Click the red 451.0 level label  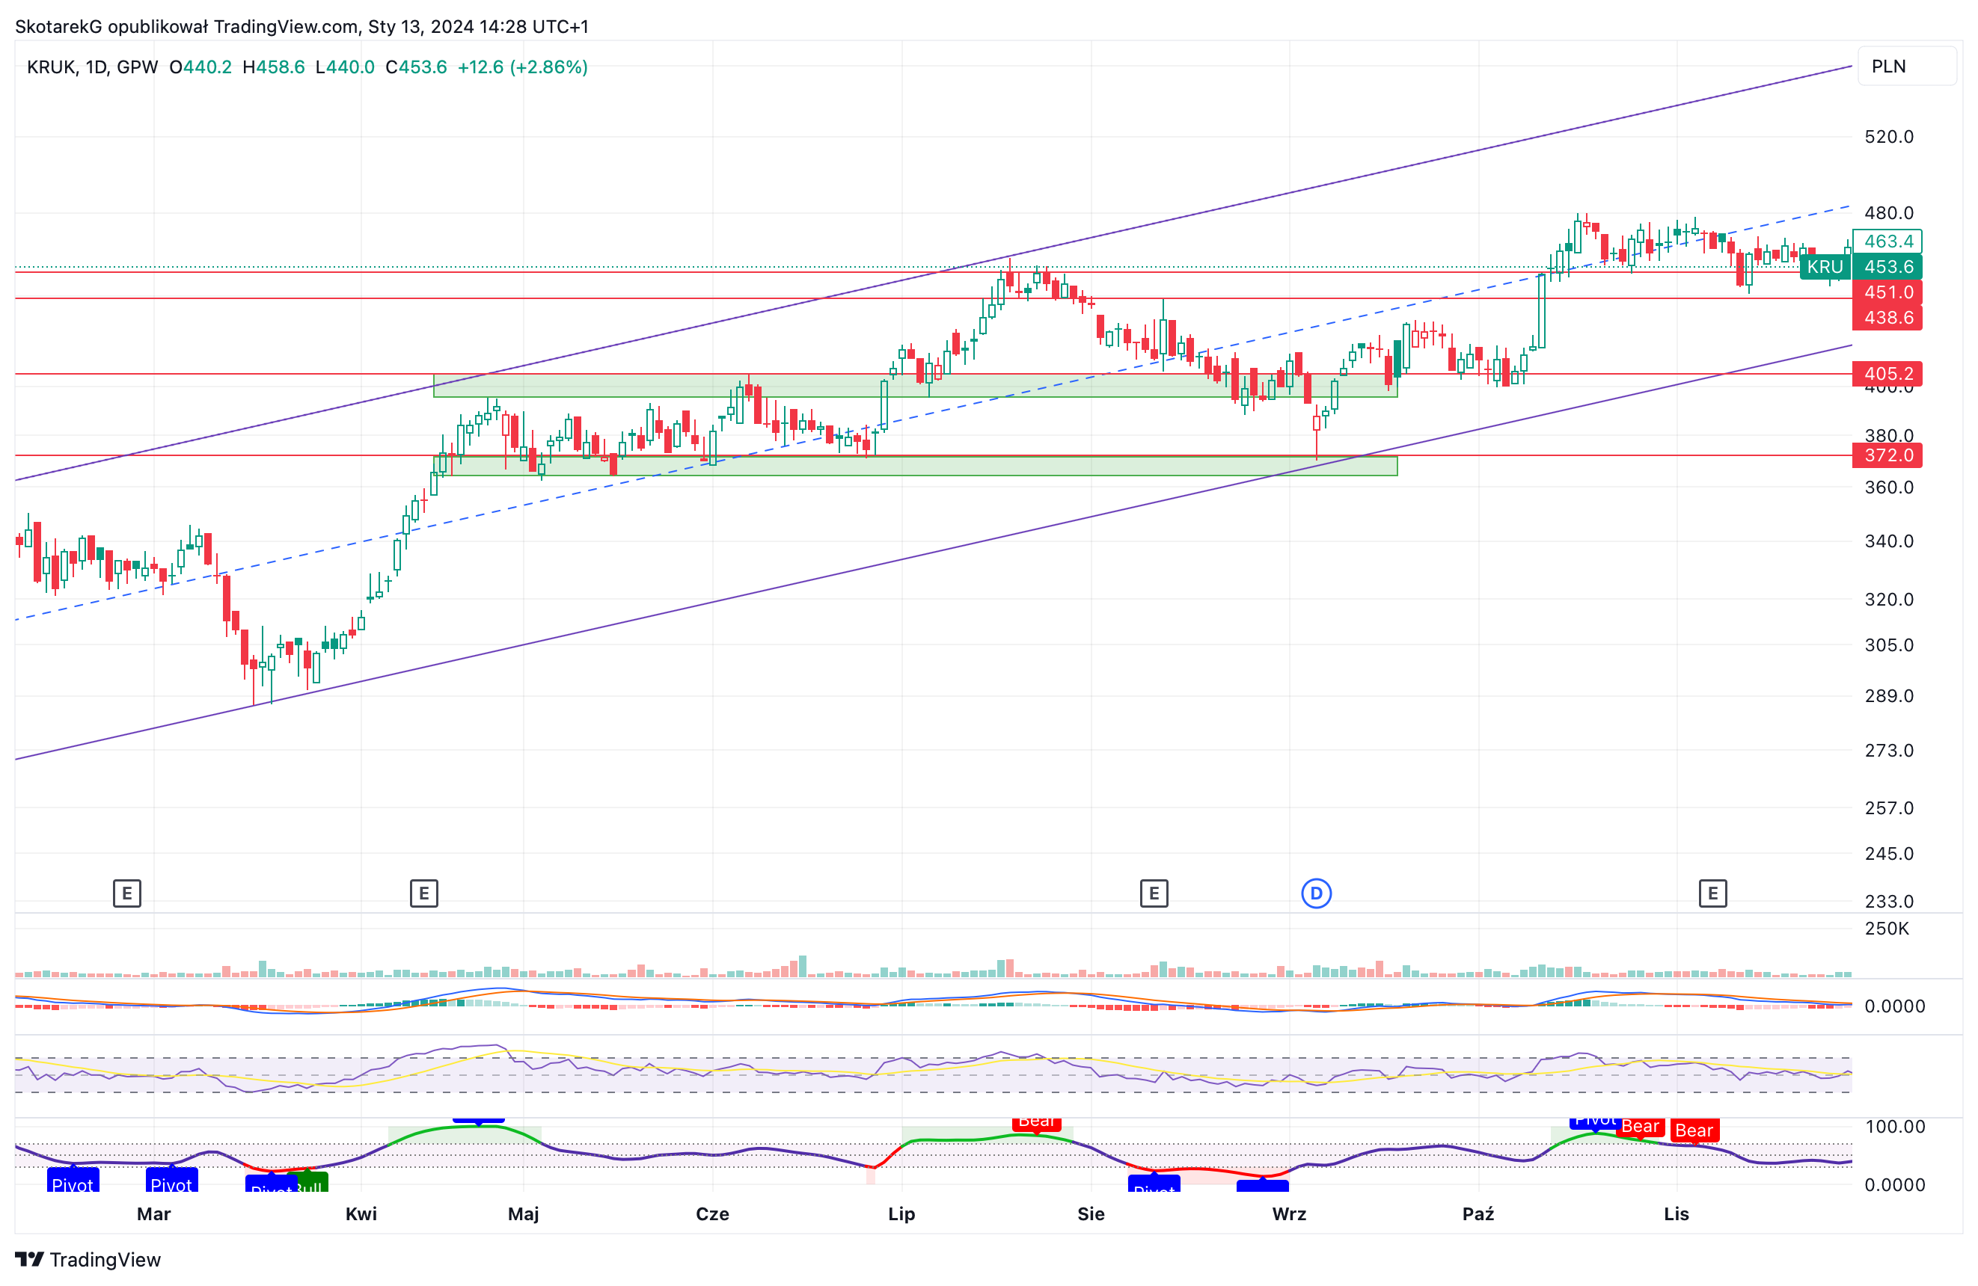pos(1888,292)
